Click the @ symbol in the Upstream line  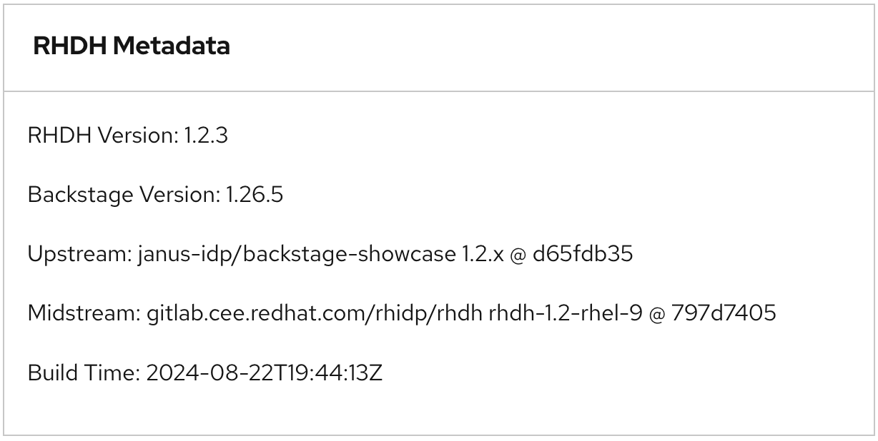point(518,253)
